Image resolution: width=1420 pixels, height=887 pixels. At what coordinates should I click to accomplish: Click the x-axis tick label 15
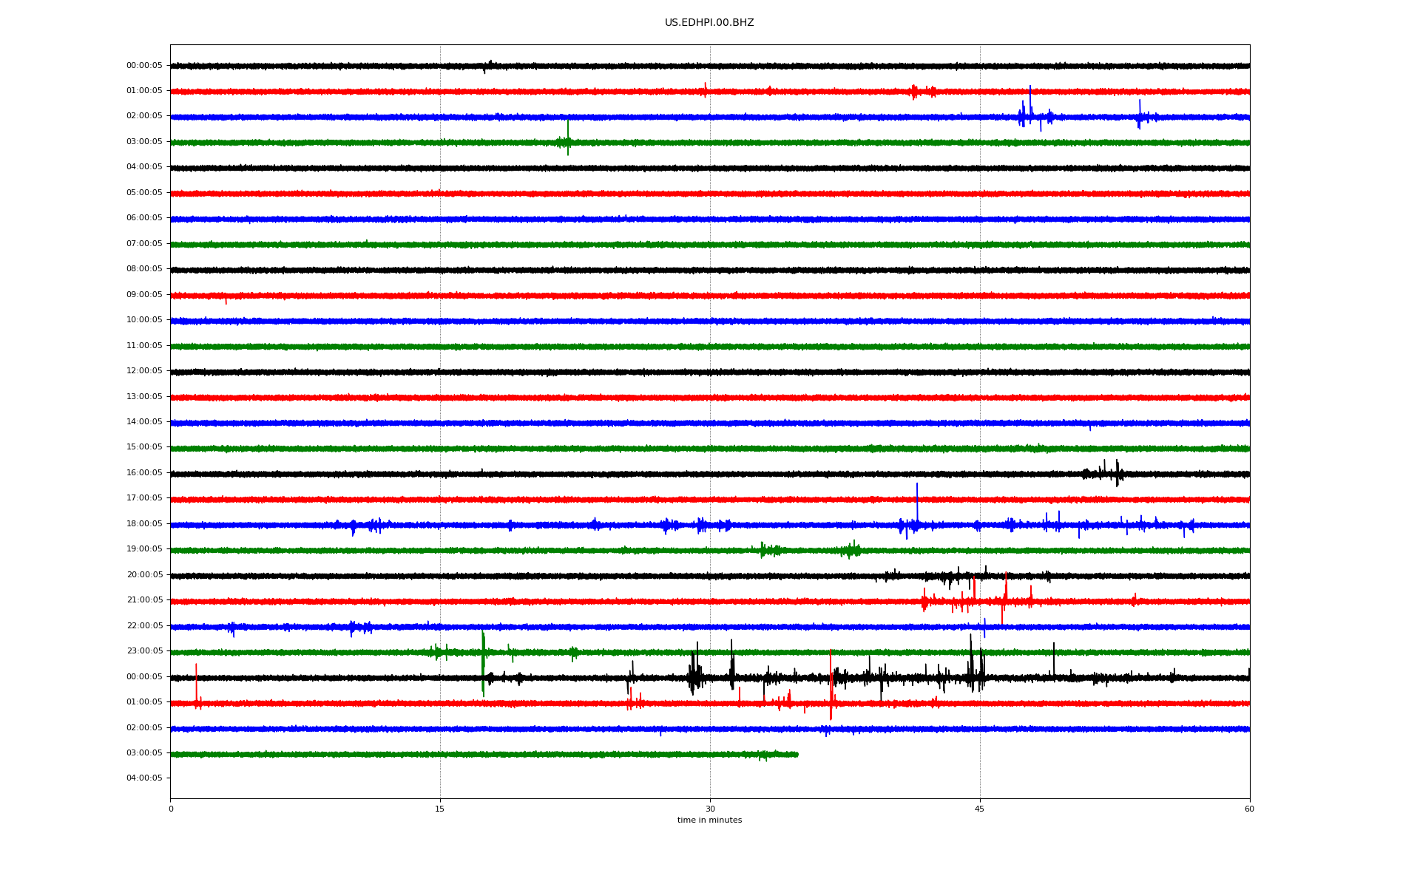(440, 809)
